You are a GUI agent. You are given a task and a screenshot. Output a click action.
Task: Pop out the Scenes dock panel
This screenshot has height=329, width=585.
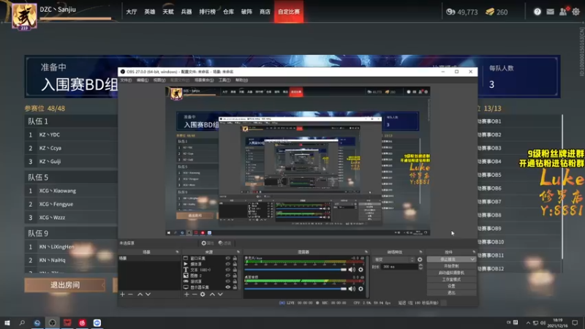click(177, 252)
